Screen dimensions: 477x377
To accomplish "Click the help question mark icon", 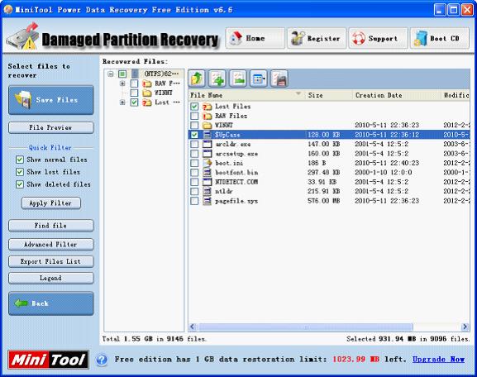I will 102,360.
